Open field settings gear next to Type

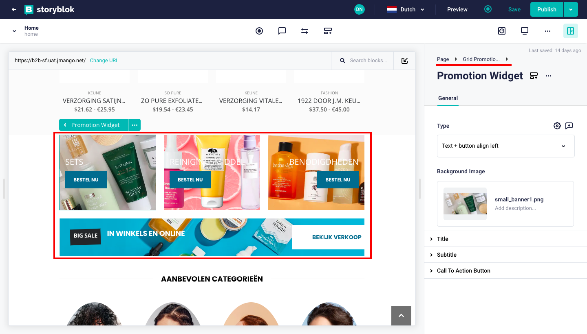[x=557, y=126]
